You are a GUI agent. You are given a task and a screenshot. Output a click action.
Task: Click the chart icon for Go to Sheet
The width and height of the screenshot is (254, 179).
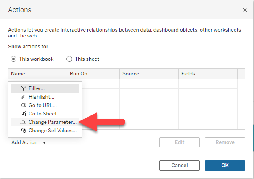[24, 114]
